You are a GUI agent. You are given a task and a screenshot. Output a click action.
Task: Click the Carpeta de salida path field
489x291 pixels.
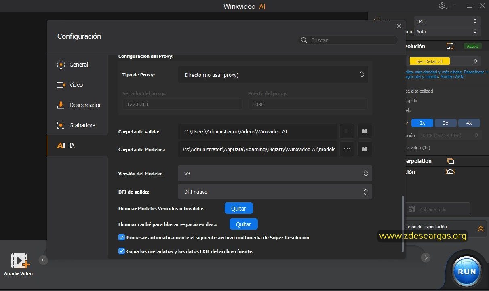click(x=257, y=131)
